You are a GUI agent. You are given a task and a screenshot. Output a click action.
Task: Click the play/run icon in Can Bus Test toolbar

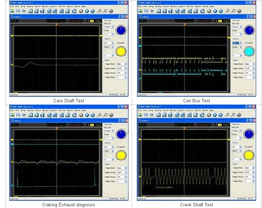pos(215,11)
